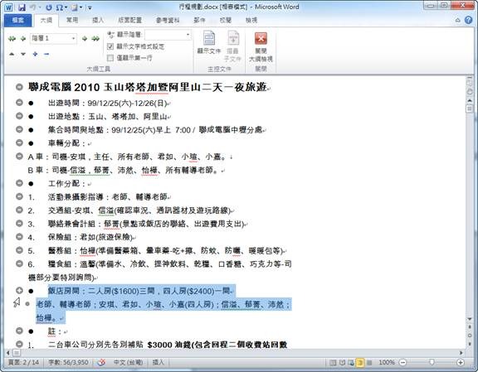The image size is (478, 372).
Task: Open Word Help question mark icon
Action: tap(469, 20)
